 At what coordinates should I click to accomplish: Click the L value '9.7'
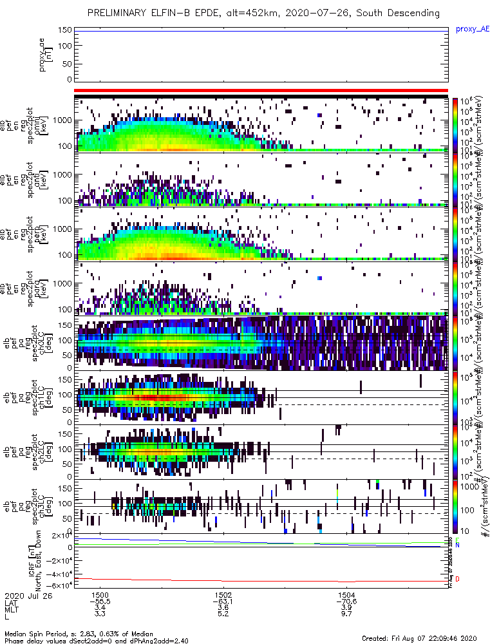point(346,614)
